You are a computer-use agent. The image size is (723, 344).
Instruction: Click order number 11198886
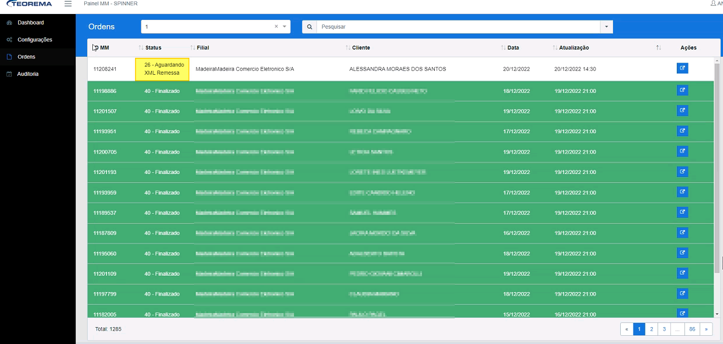105,91
